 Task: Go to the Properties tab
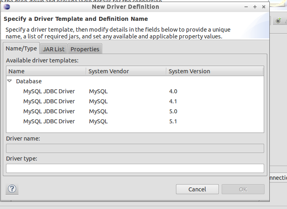pyautogui.click(x=85, y=49)
